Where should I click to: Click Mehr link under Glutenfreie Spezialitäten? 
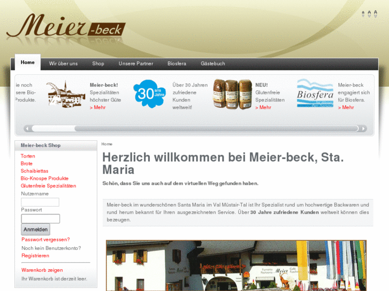[263, 107]
